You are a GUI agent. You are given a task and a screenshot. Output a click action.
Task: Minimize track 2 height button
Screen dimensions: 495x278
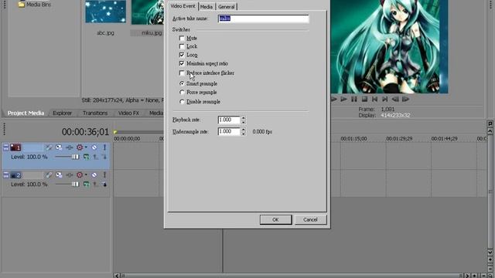pos(5,175)
